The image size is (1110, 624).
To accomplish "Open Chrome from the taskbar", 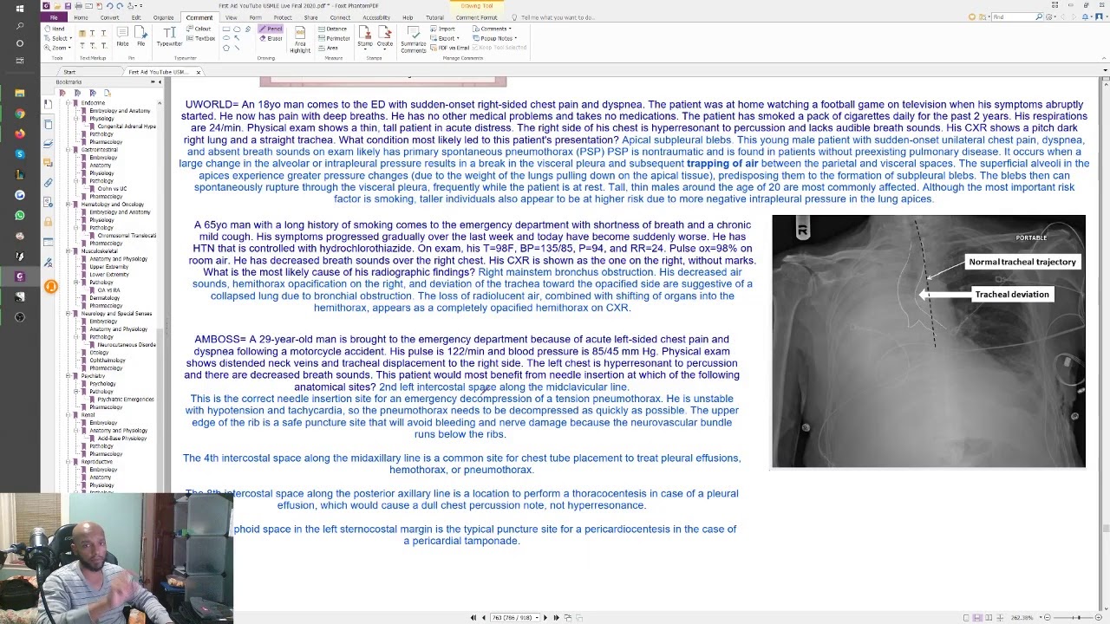I will point(20,114).
